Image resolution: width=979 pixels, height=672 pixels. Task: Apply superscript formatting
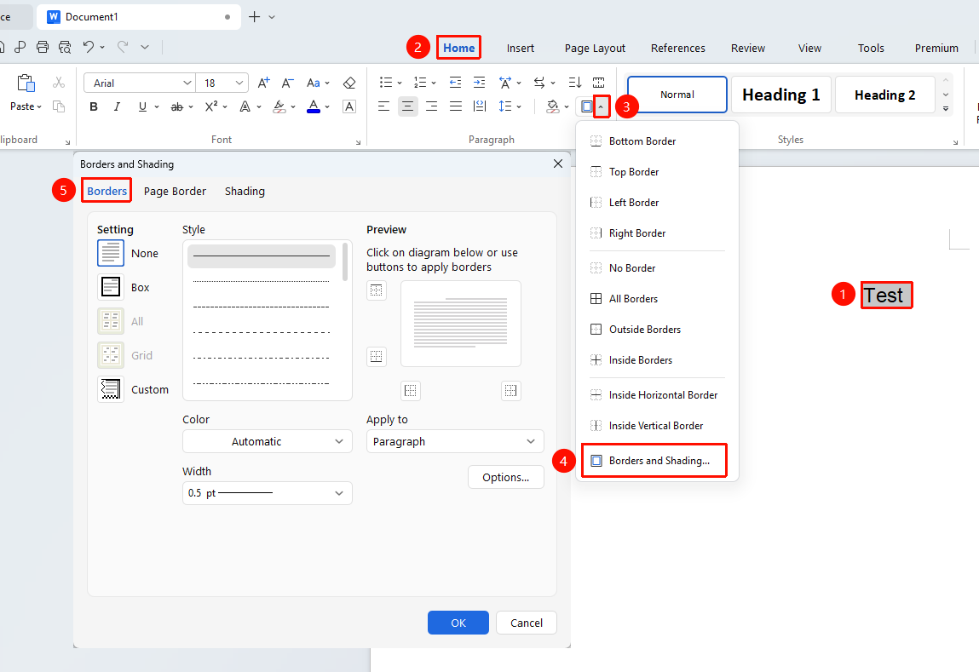(x=211, y=106)
